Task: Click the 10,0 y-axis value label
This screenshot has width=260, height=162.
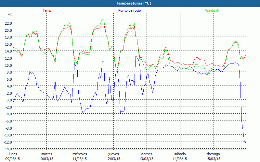Action: [x=8, y=65]
